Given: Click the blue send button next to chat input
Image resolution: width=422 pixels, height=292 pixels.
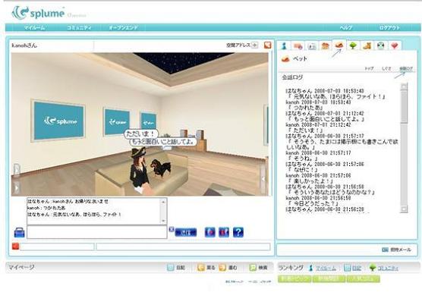Looking at the screenshot, I should click(x=186, y=232).
